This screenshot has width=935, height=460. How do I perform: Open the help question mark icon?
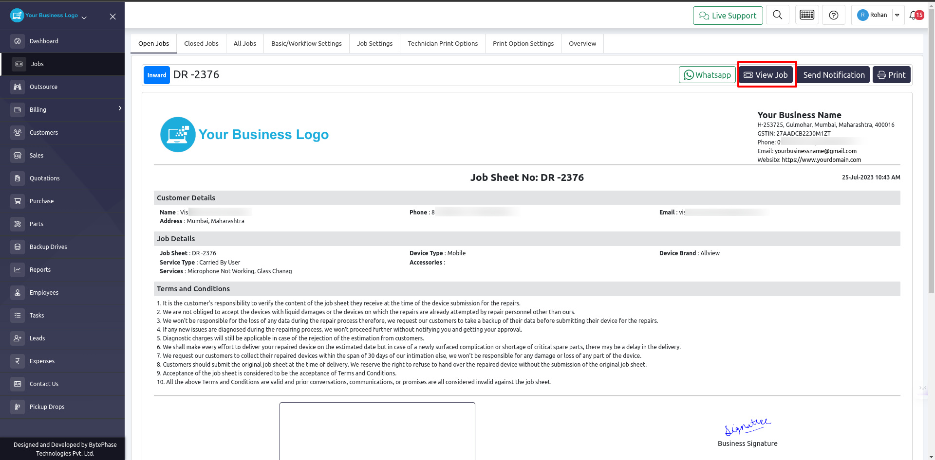[834, 15]
